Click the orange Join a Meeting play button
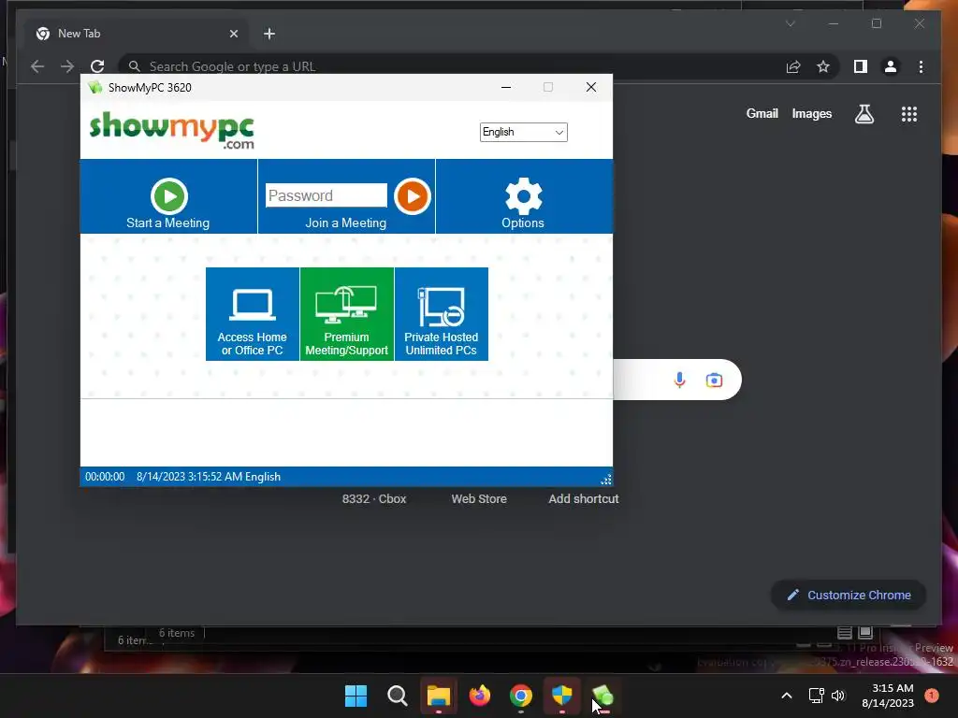958x718 pixels. pyautogui.click(x=413, y=196)
